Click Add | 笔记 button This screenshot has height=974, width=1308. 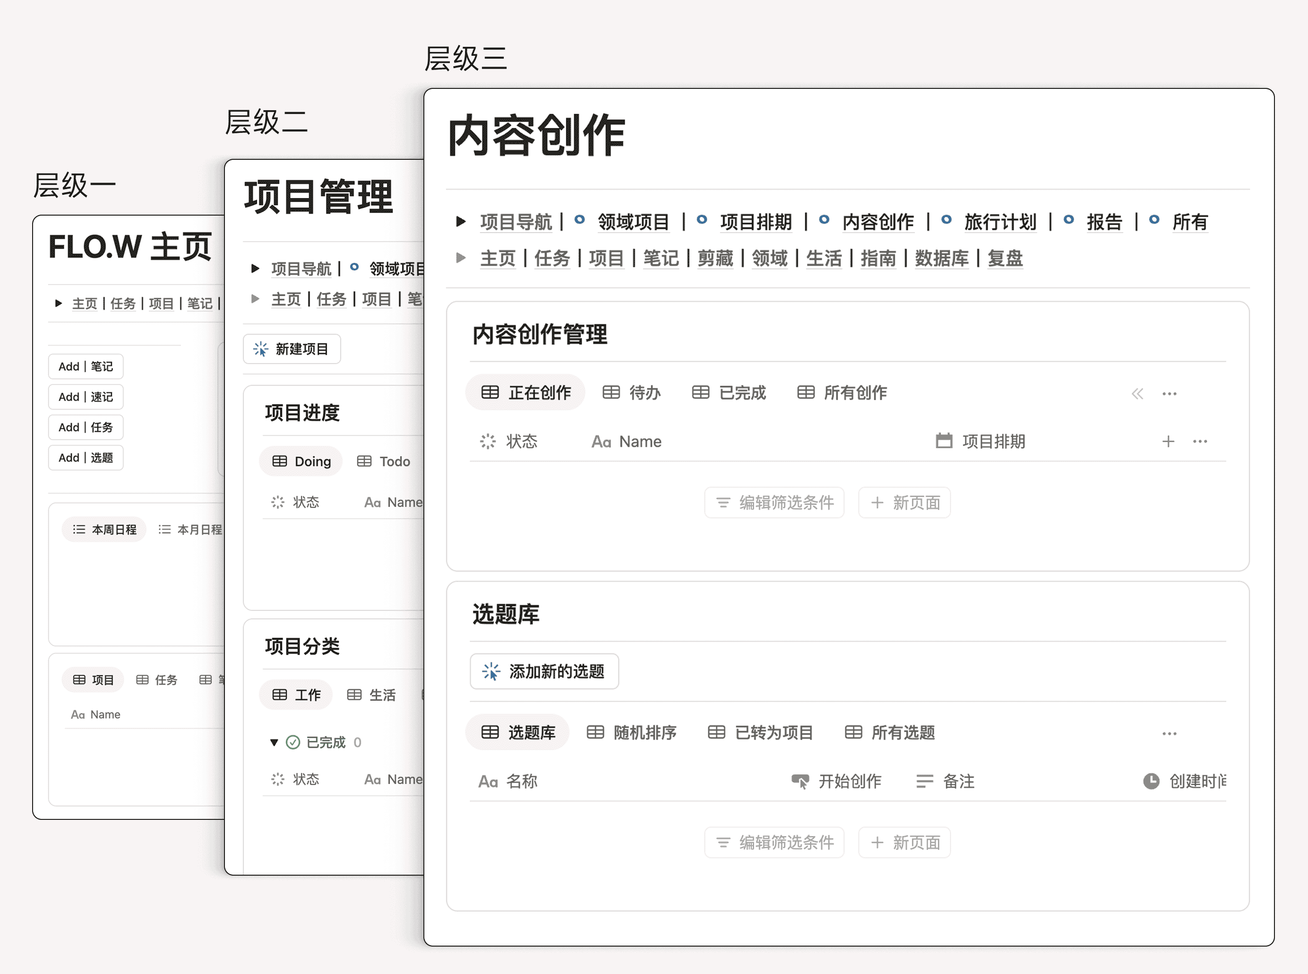coord(86,366)
